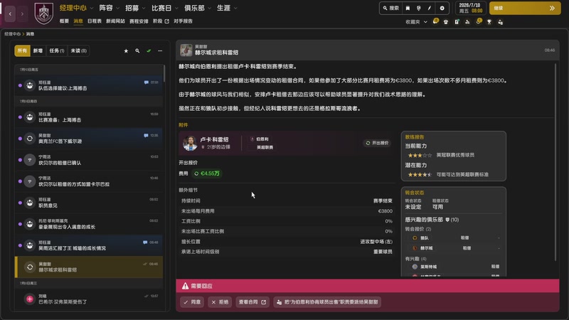Viewport: 569px width, 320px height.
Task: Toggle the star favorites filter in inbox
Action: [126, 50]
